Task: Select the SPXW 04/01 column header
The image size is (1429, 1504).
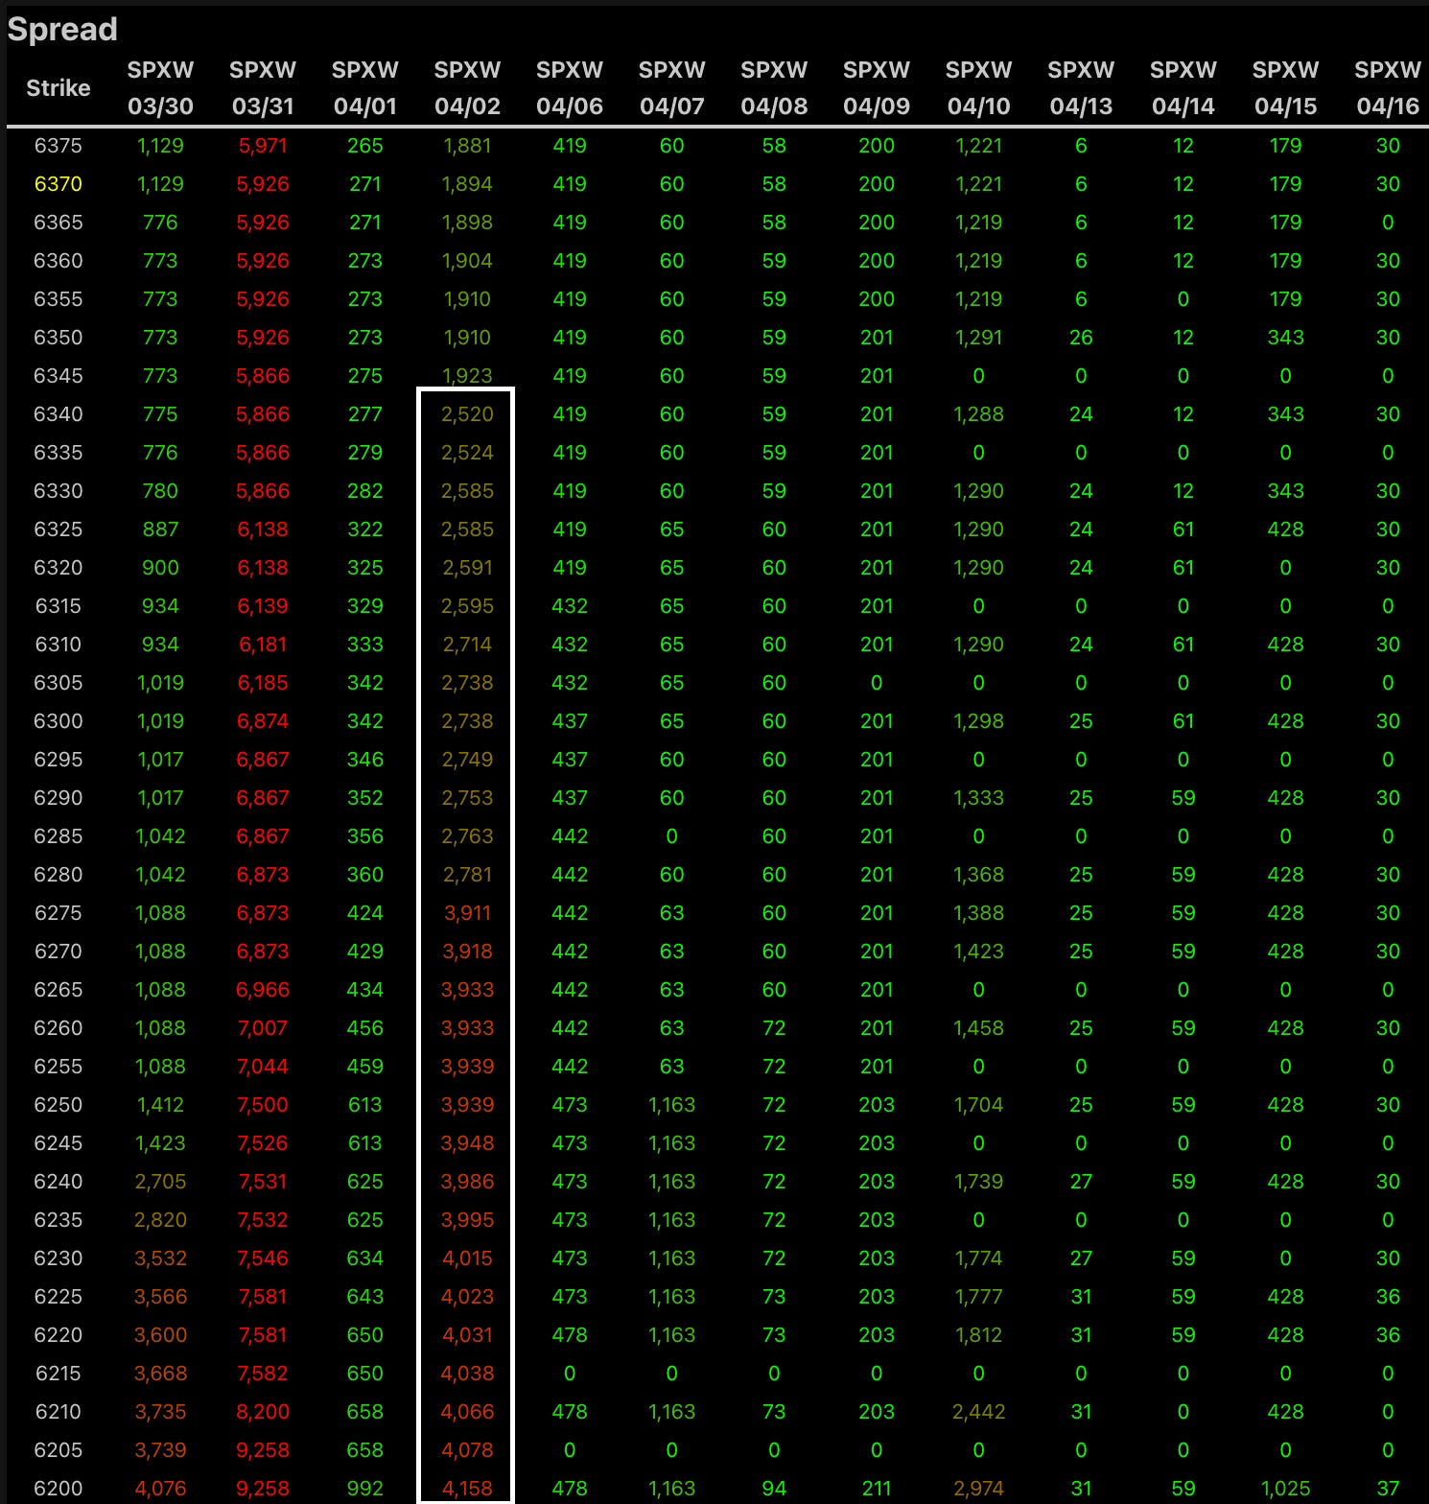Action: click(x=365, y=87)
